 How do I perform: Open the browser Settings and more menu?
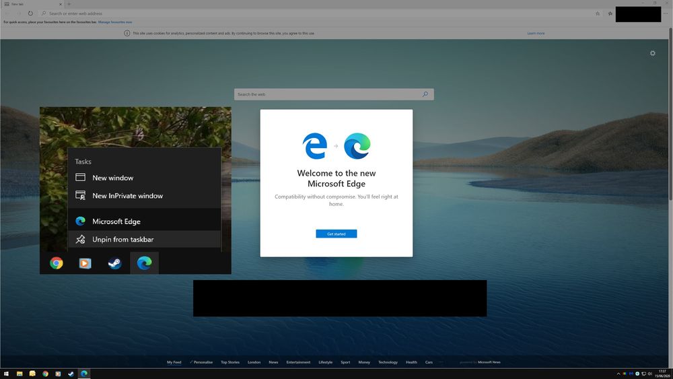pos(666,13)
